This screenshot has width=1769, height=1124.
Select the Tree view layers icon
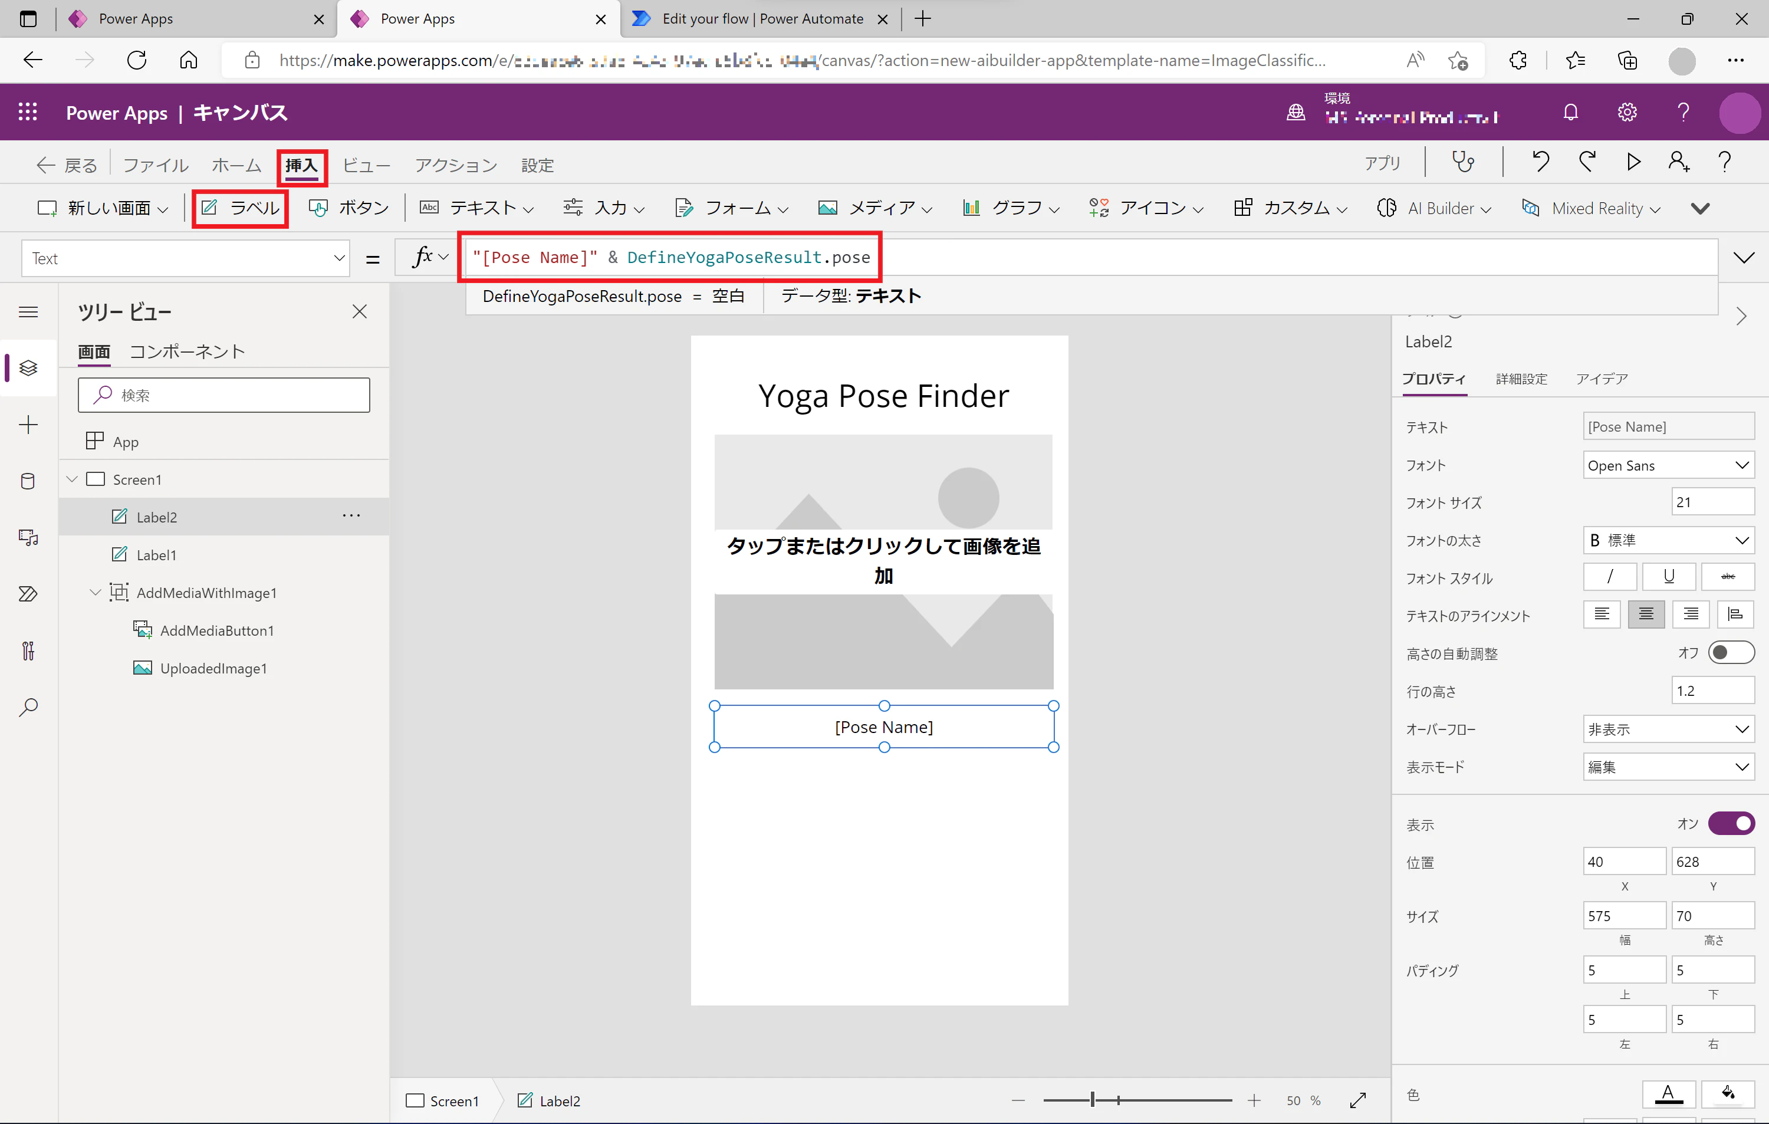click(x=28, y=367)
